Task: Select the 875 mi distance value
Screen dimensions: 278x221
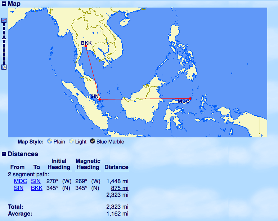Action: (120, 188)
